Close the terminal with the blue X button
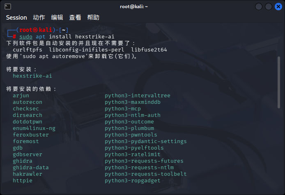 (278, 7)
